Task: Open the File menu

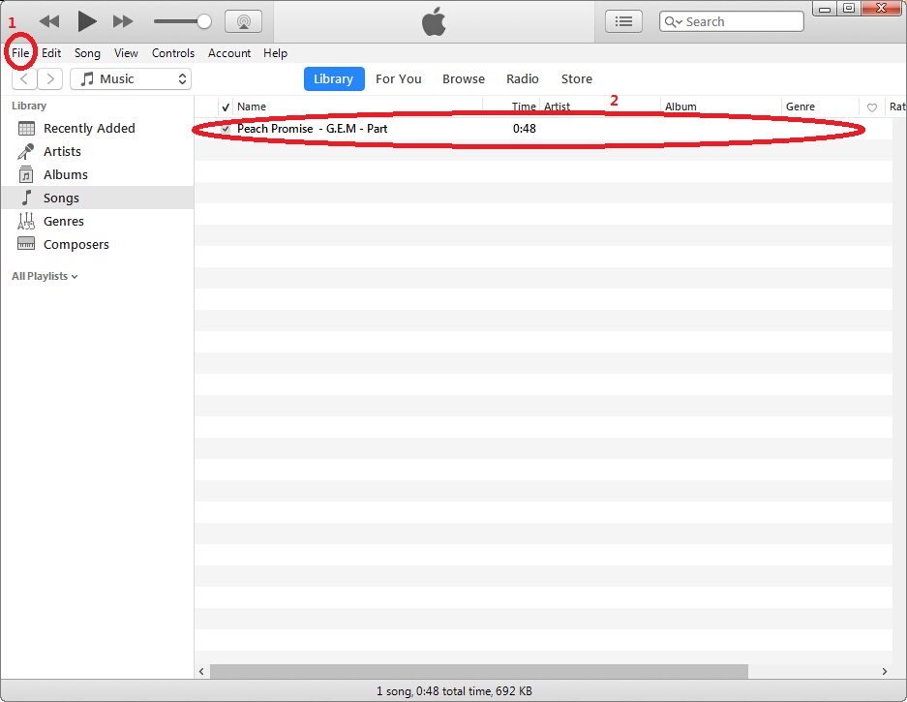Action: click(x=20, y=53)
